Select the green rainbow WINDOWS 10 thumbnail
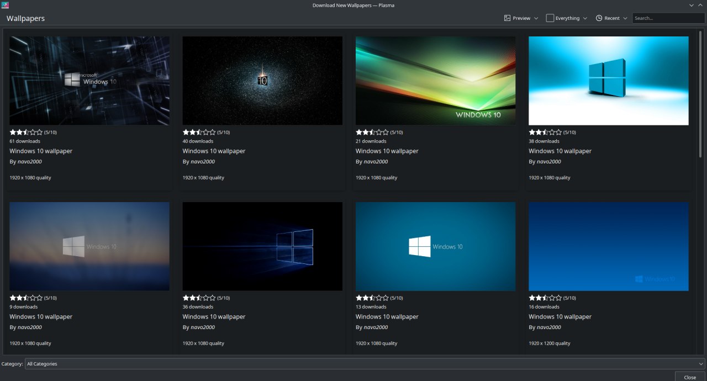This screenshot has height=381, width=707. (x=436, y=81)
